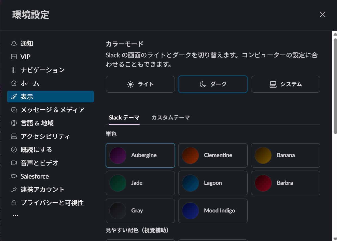Pick the Mood Indigo theme
337x241 pixels.
coord(213,211)
